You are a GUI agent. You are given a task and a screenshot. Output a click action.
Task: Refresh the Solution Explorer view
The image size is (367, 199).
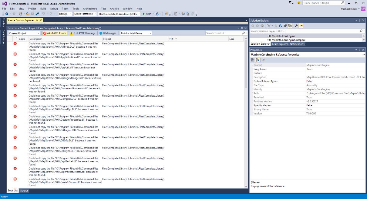click(281, 26)
